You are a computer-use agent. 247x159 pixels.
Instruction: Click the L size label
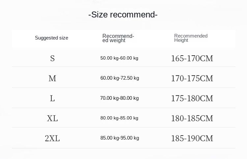point(52,98)
